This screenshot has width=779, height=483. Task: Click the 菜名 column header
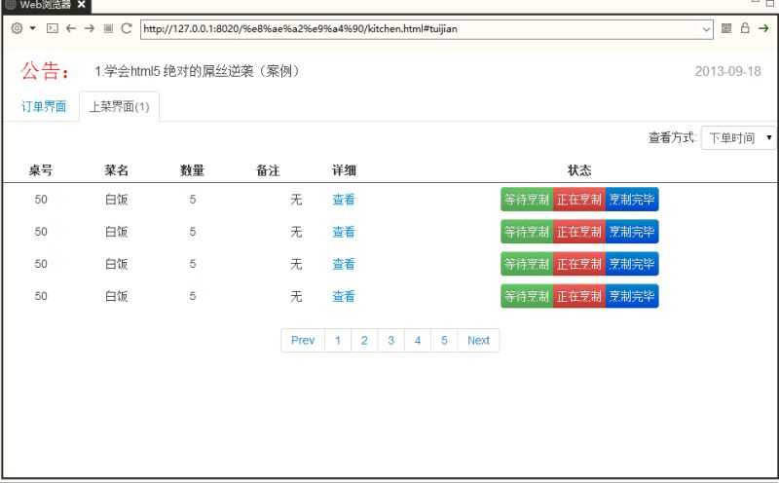click(x=116, y=170)
